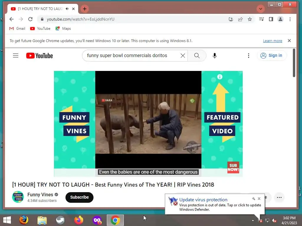Open the Maps bookmark

tap(63, 29)
